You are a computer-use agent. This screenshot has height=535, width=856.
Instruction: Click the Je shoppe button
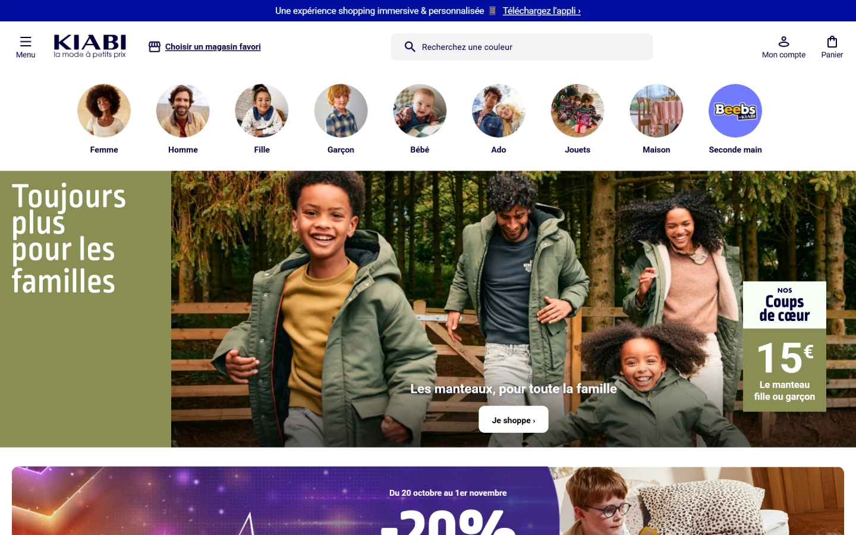click(514, 420)
